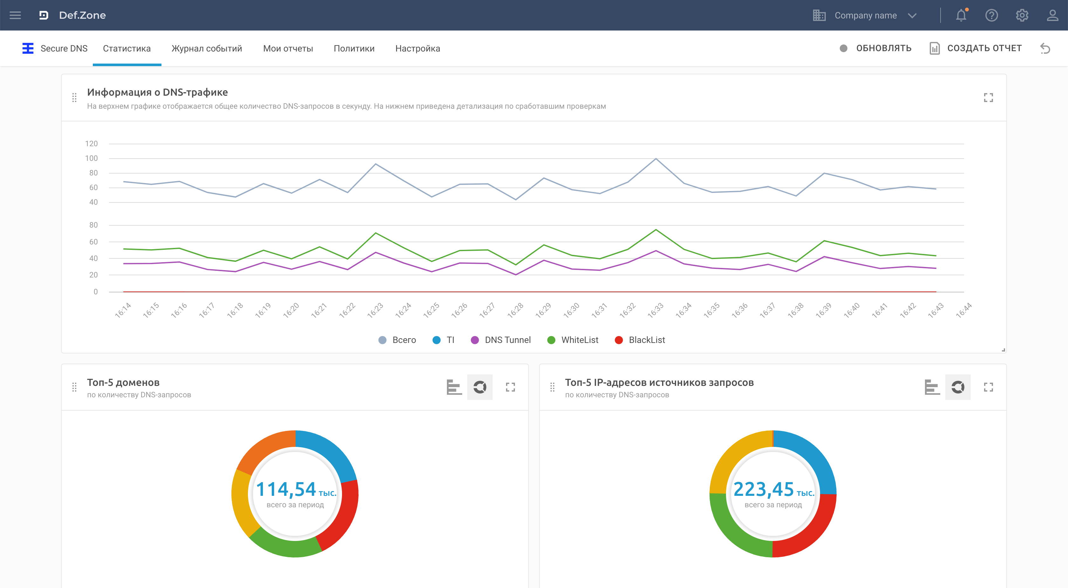Open the help question mark icon
Viewport: 1068px width, 588px height.
pyautogui.click(x=991, y=15)
